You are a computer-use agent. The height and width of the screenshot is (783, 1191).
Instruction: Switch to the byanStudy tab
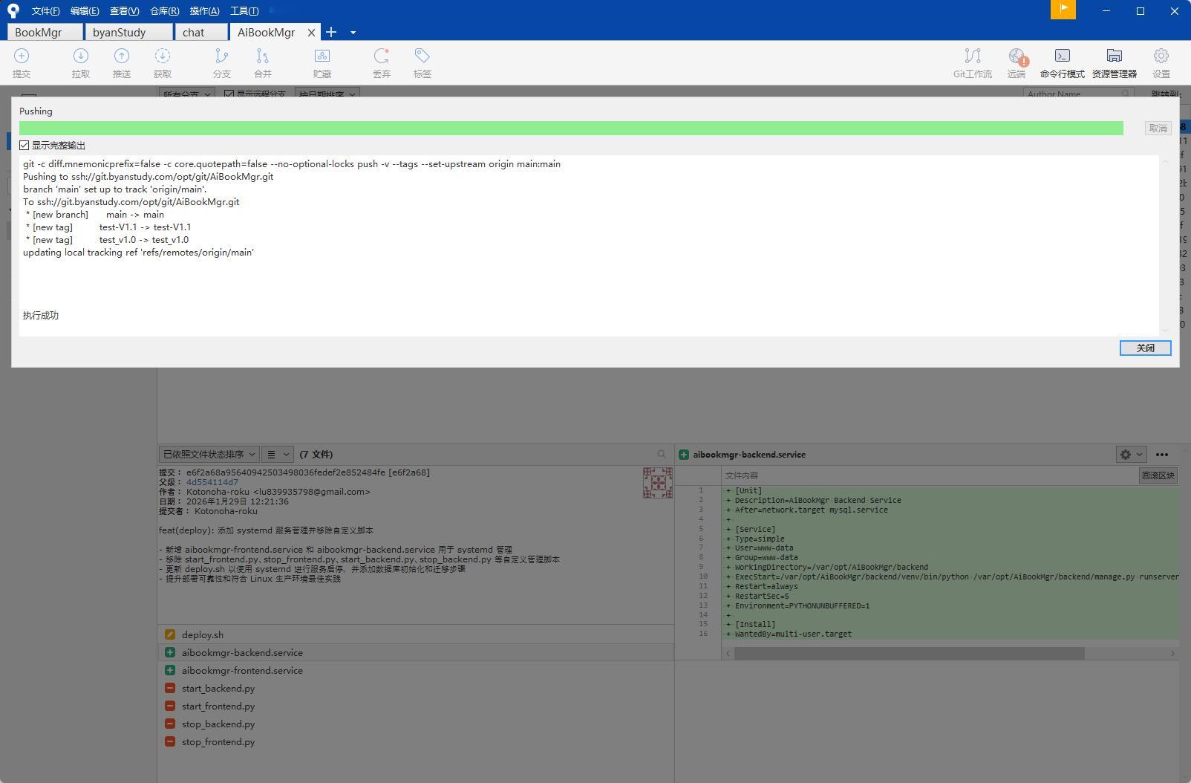pos(128,32)
